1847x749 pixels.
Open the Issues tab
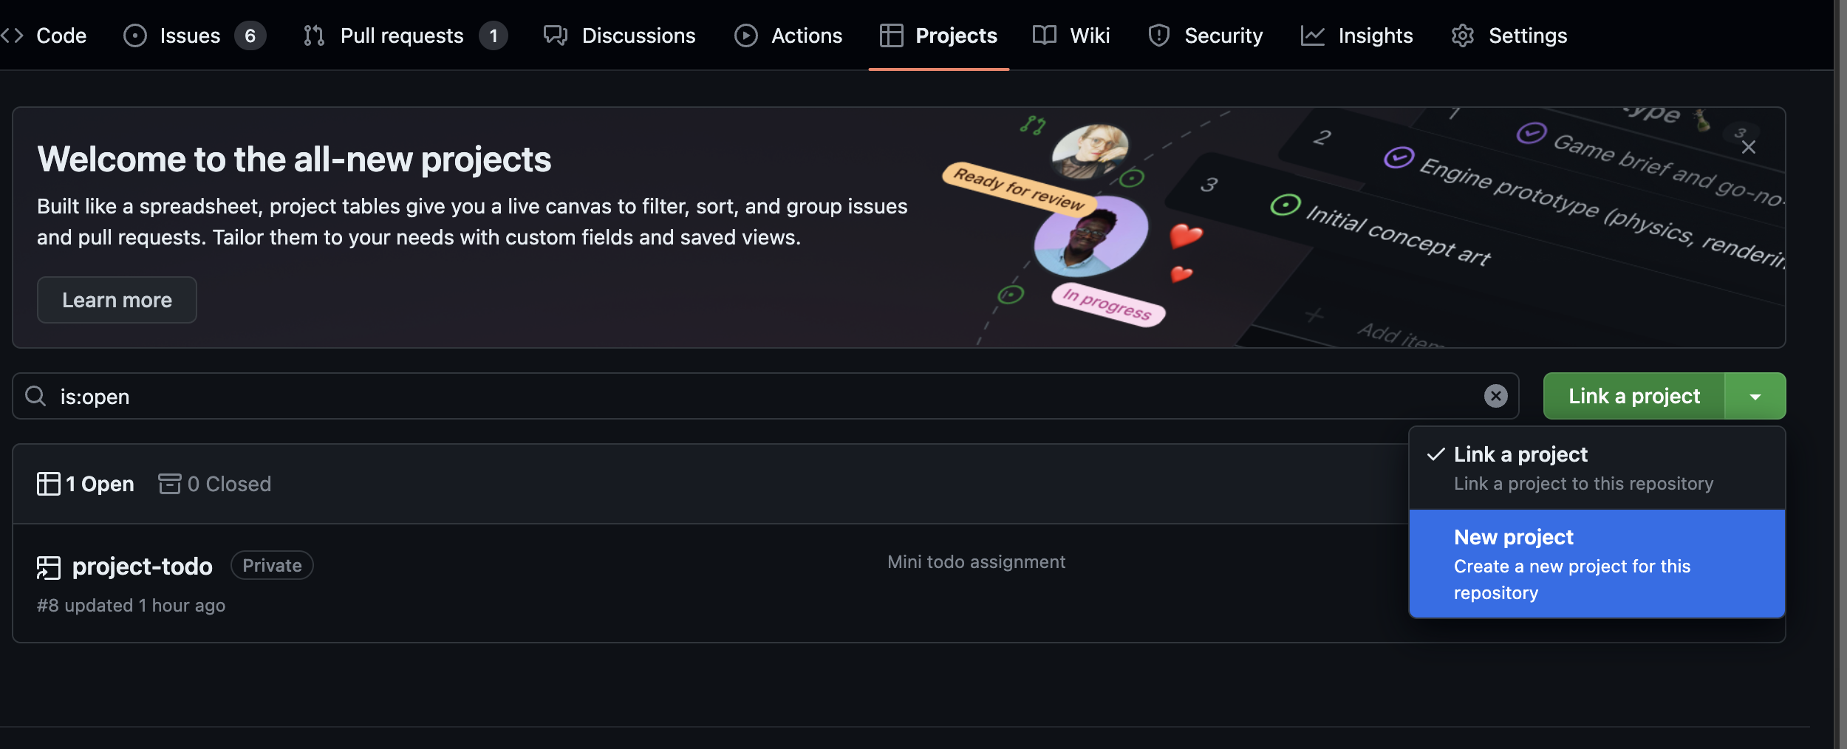[194, 35]
